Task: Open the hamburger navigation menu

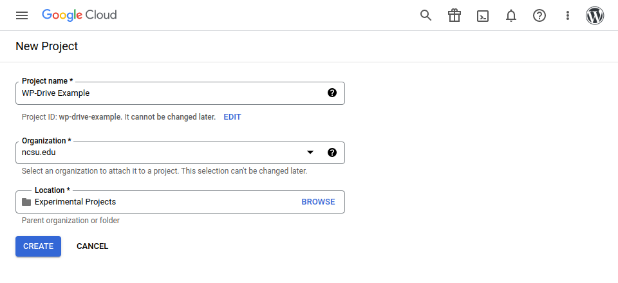Action: (22, 15)
